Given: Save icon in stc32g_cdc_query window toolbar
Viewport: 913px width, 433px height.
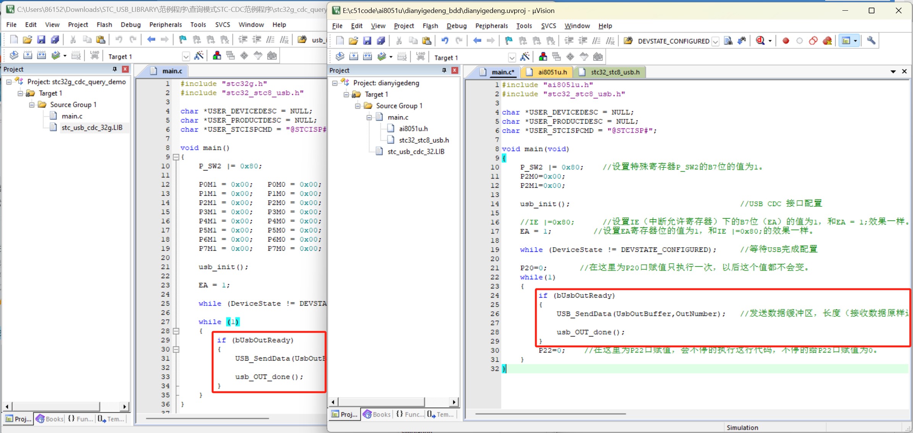Looking at the screenshot, I should [x=41, y=40].
